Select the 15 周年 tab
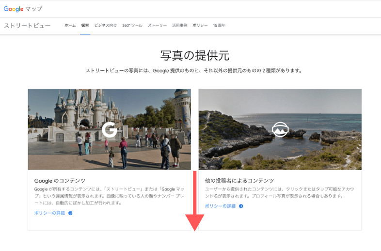This screenshot has height=251, width=381. point(219,25)
